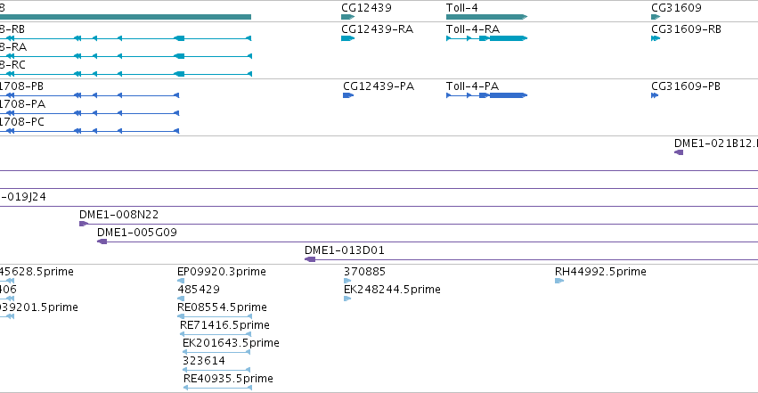Select the RE40935.5prime EST feature
The height and width of the screenshot is (393, 758).
tap(217, 389)
